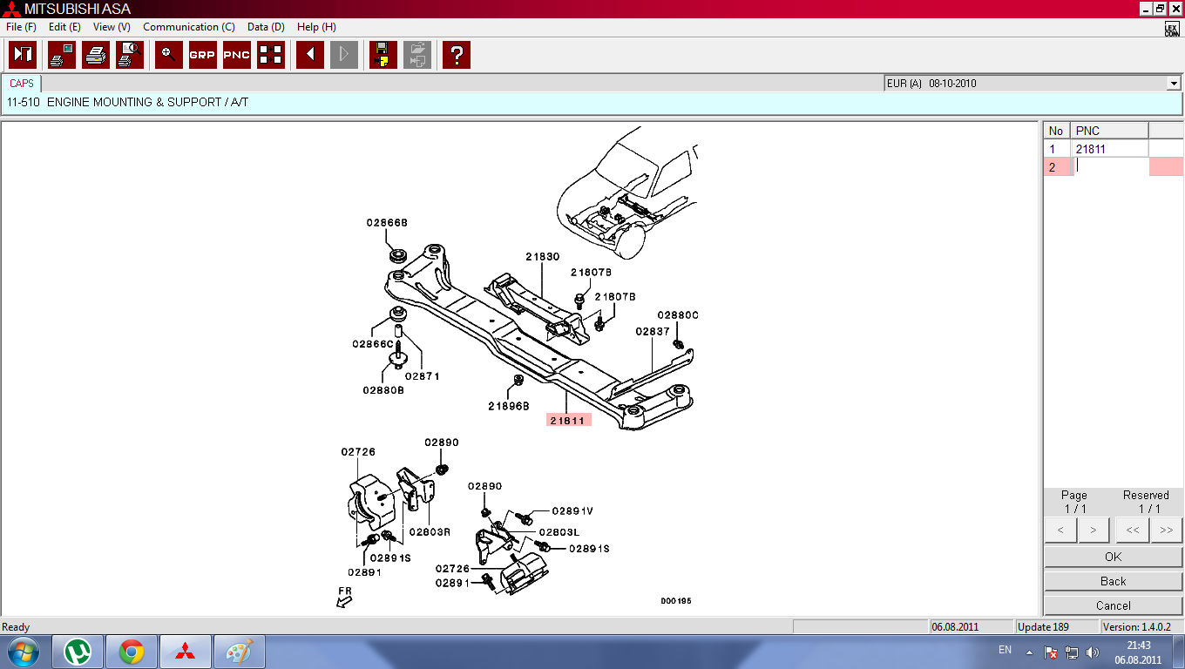The image size is (1185, 669).
Task: Select part label 02891V in diagram
Action: point(572,511)
